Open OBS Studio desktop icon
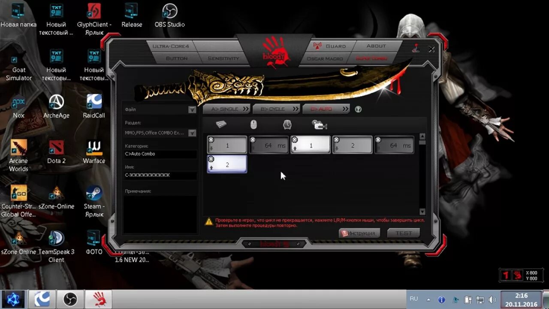549x309 pixels. tap(170, 16)
